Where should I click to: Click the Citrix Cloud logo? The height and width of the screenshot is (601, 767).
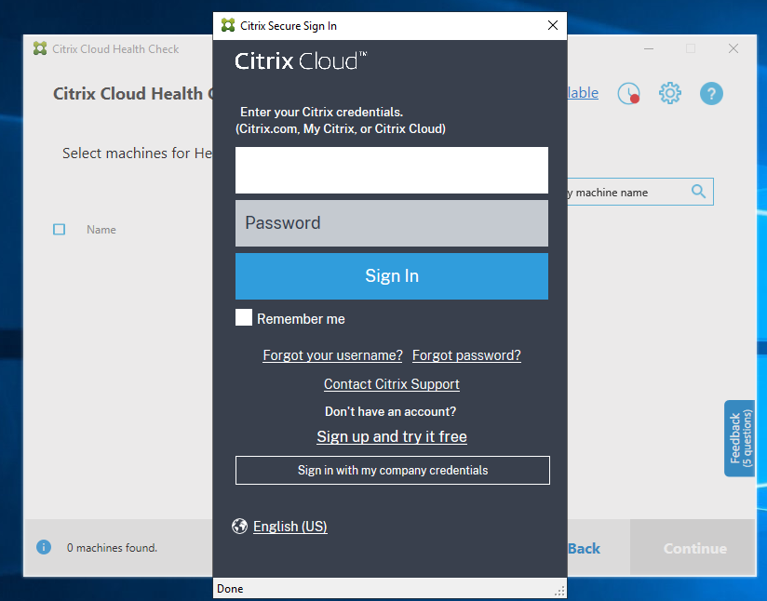(301, 61)
